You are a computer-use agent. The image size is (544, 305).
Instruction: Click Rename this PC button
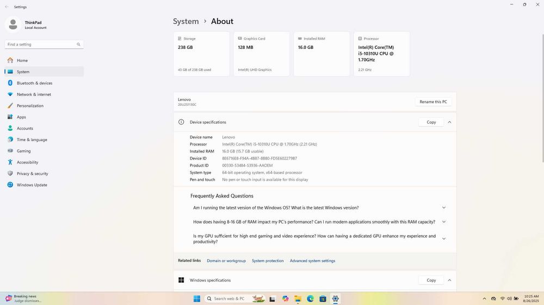(434, 102)
